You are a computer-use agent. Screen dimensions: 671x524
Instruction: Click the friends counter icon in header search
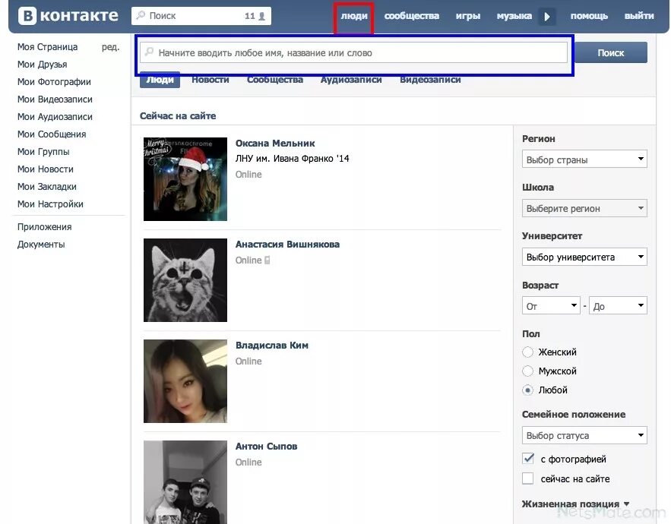click(261, 16)
